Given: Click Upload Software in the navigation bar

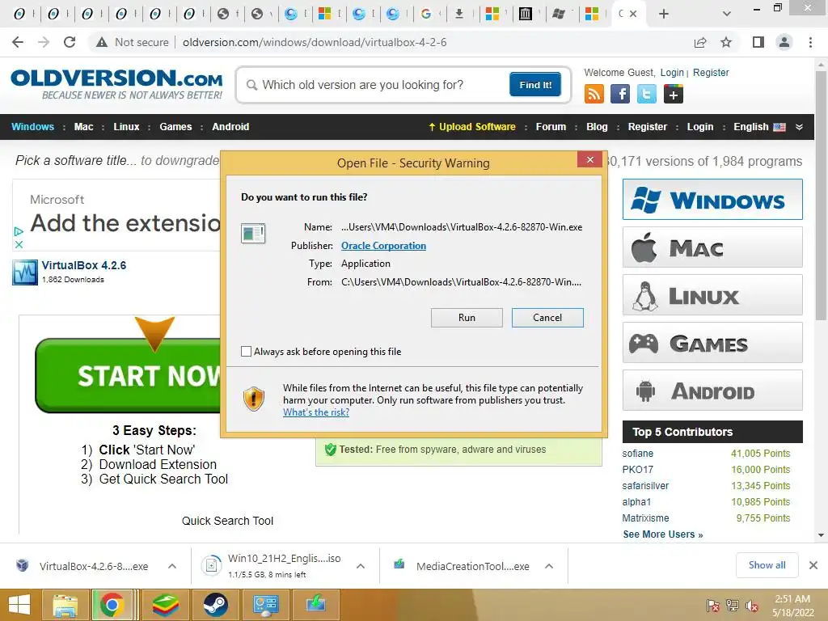Looking at the screenshot, I should pyautogui.click(x=471, y=127).
